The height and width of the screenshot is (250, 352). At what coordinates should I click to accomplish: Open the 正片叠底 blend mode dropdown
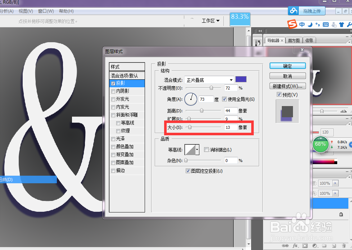click(x=209, y=80)
